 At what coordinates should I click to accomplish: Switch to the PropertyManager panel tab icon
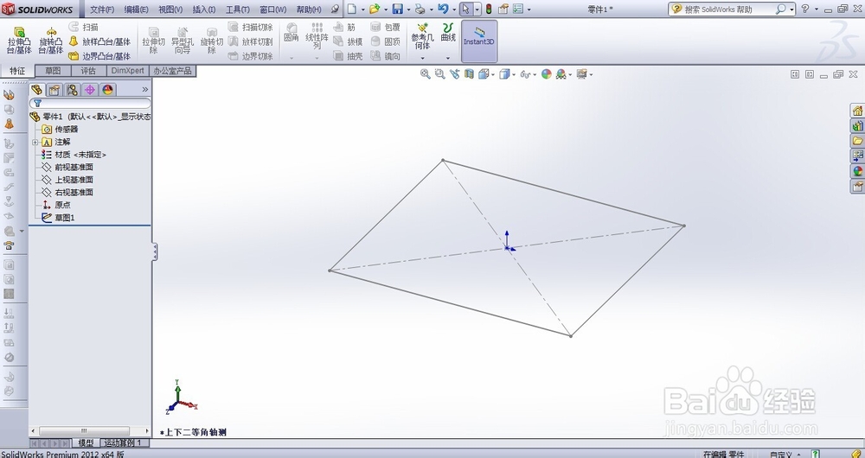click(54, 90)
